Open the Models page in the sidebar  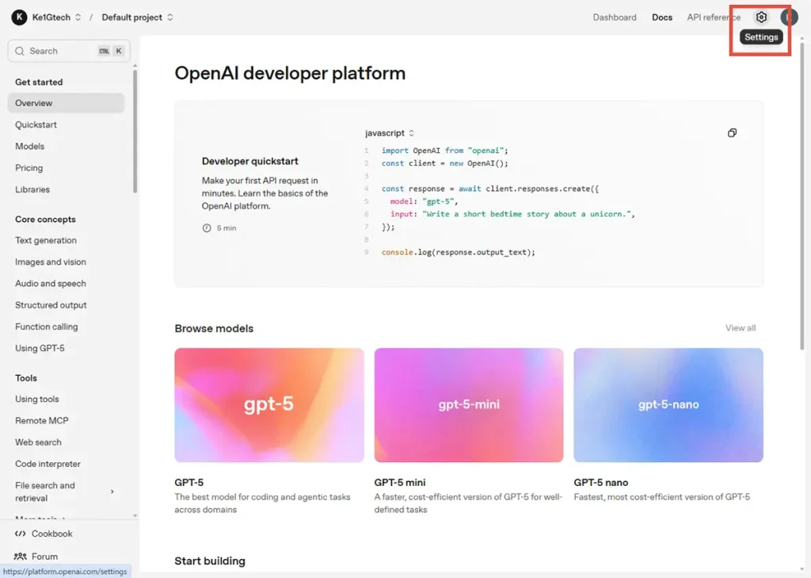click(29, 147)
